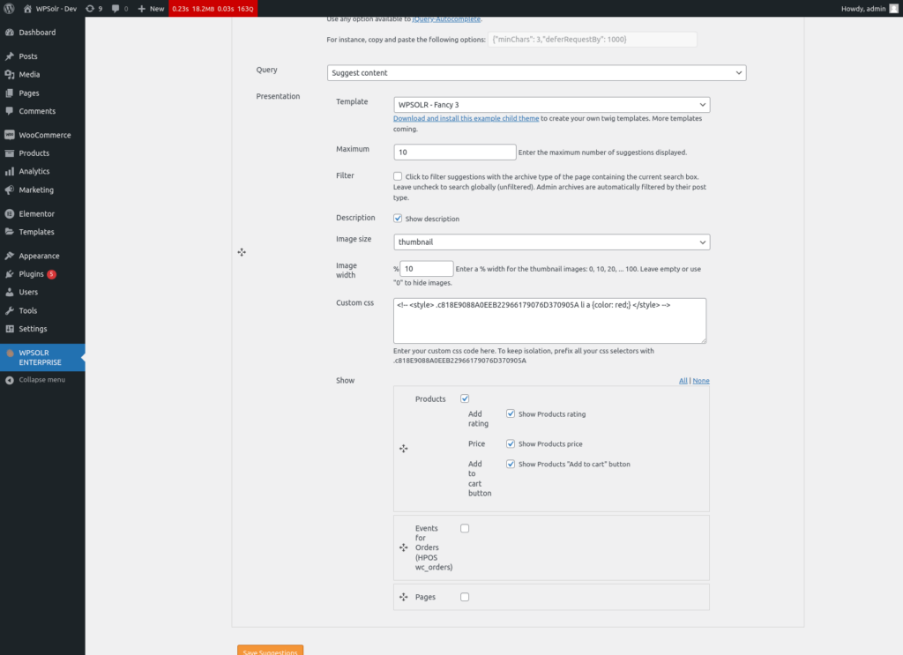Click the Elementor icon in sidebar

click(x=9, y=213)
